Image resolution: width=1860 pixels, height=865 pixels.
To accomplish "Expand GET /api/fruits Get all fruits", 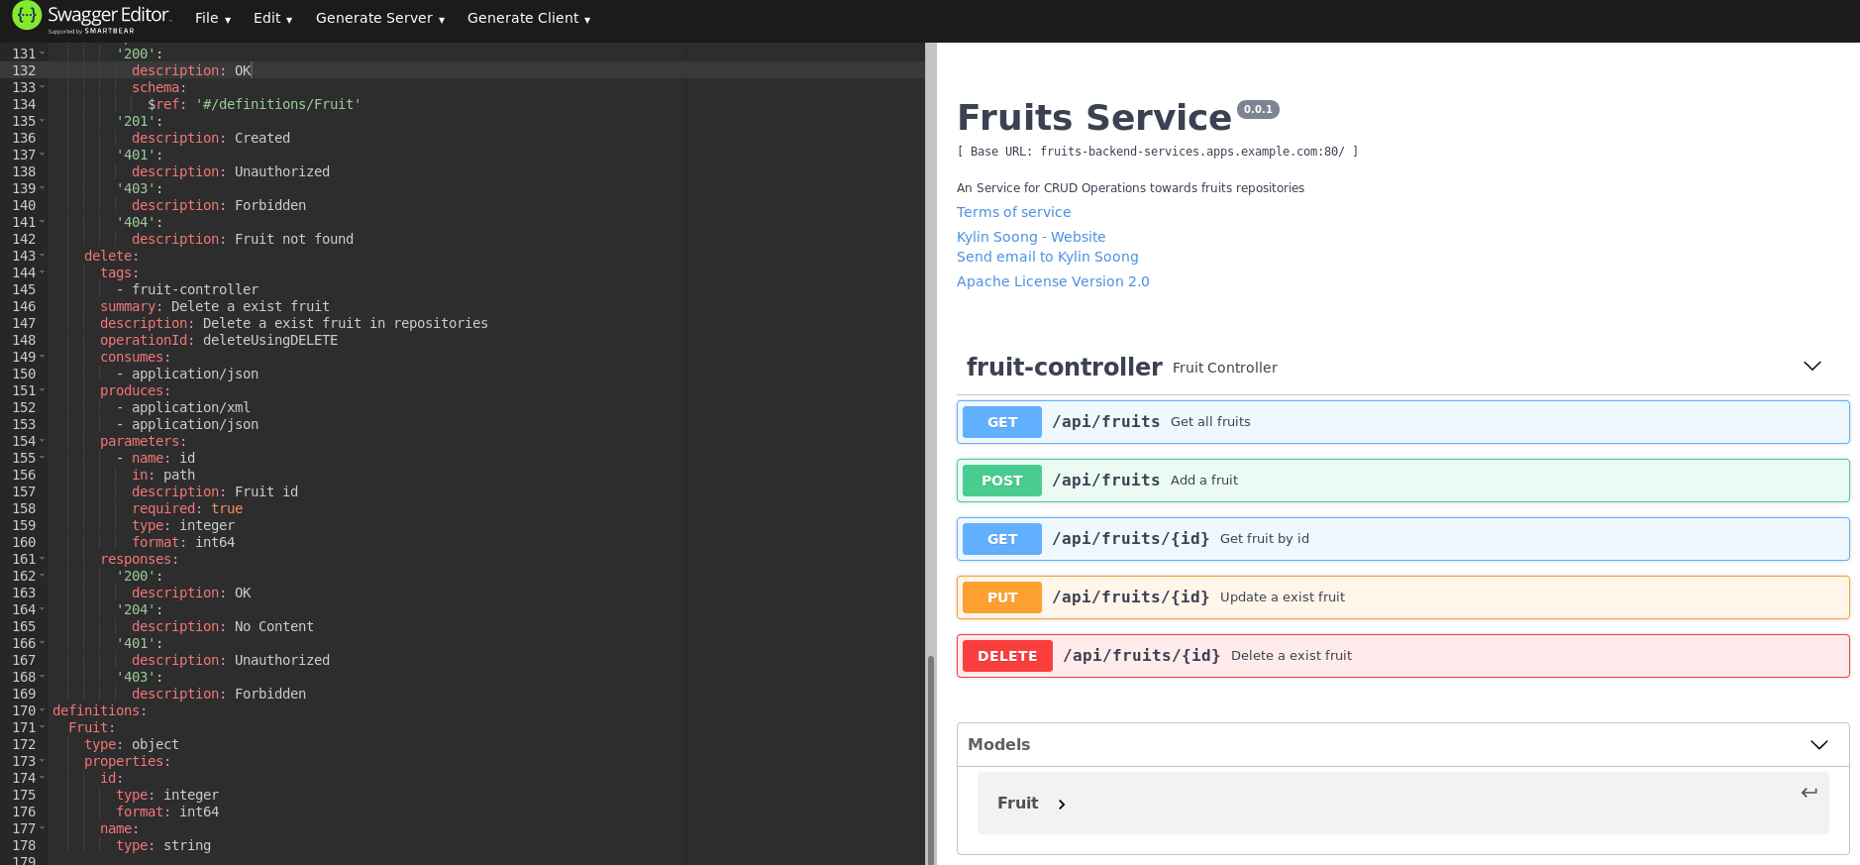I will tap(1402, 422).
